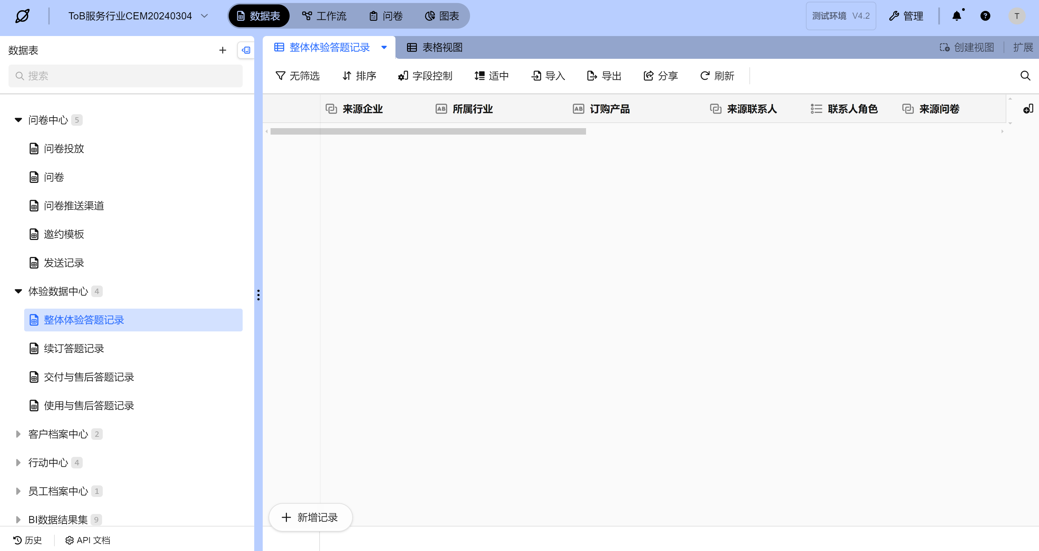Screen dimensions: 1039x551
Task: Click the horizontal scrollbar thumb
Action: coord(428,132)
